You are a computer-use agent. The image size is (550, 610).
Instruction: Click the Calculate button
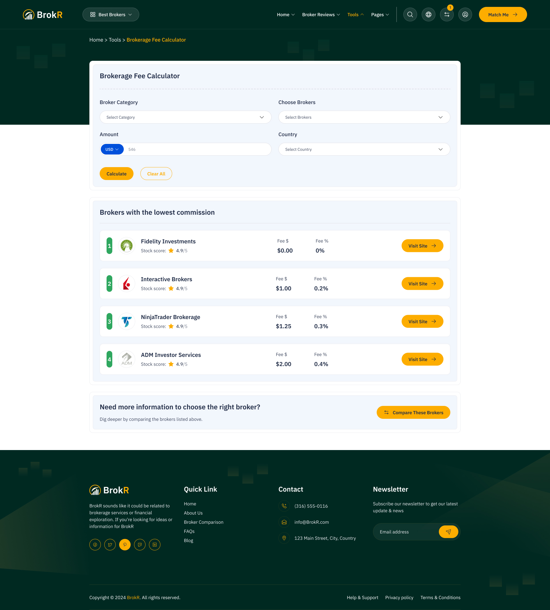click(x=116, y=173)
